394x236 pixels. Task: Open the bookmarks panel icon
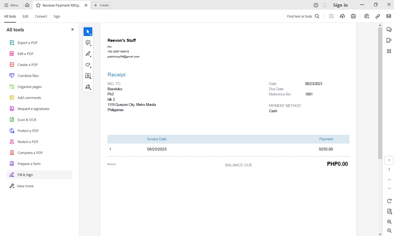pos(389,40)
